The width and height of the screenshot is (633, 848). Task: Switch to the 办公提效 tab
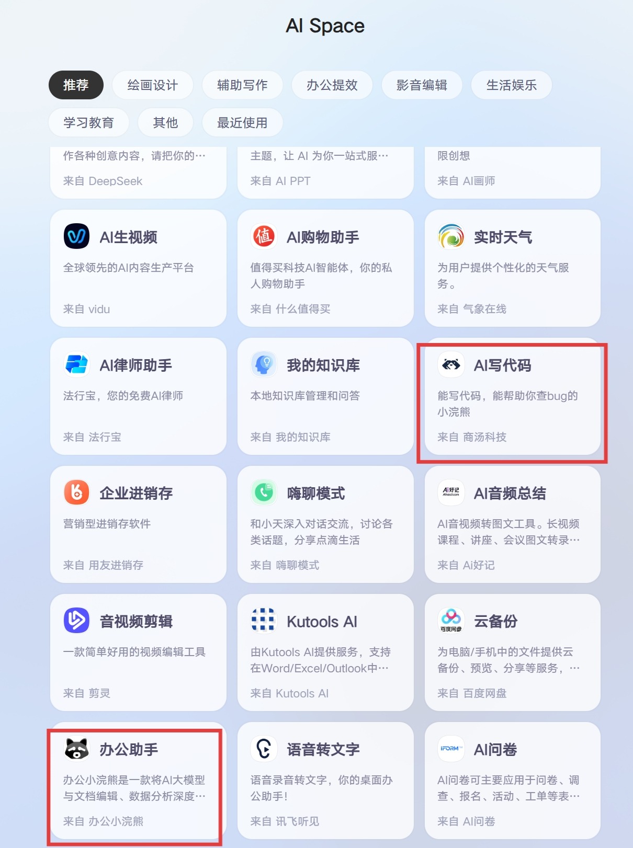(332, 85)
